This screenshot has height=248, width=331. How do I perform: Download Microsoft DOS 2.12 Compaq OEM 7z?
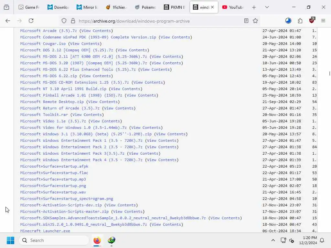click(67, 50)
